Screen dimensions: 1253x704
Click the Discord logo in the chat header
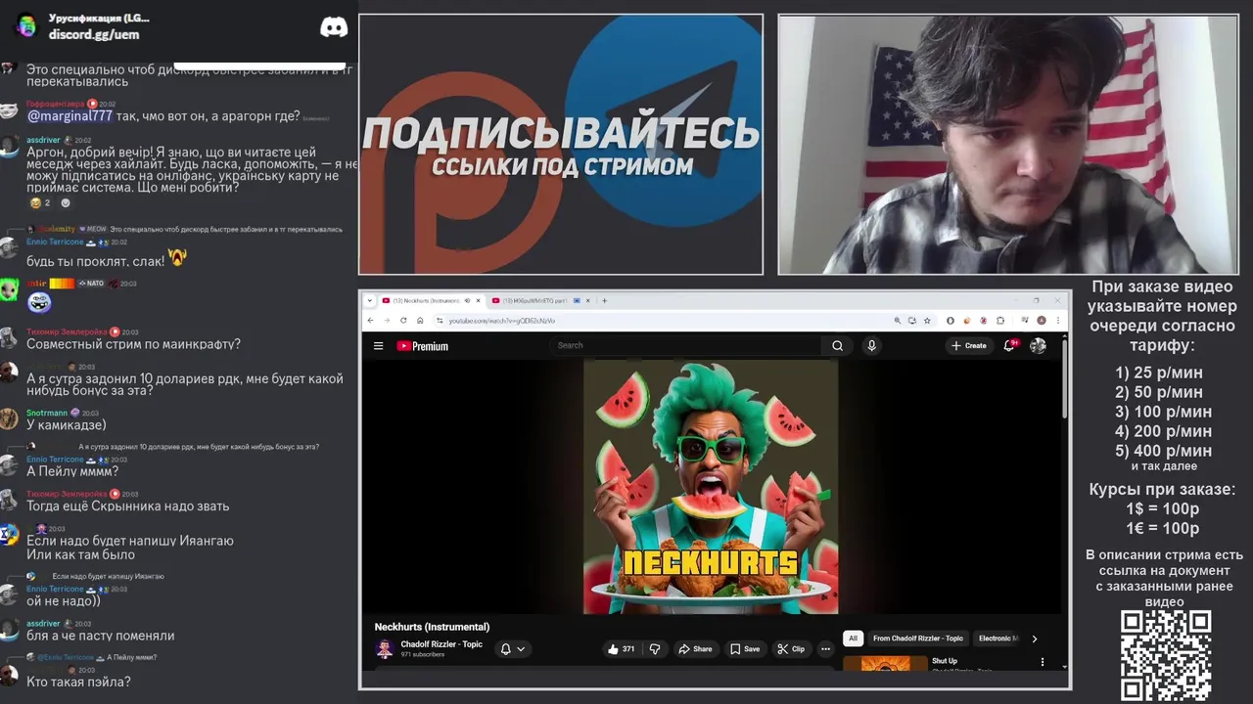(334, 26)
